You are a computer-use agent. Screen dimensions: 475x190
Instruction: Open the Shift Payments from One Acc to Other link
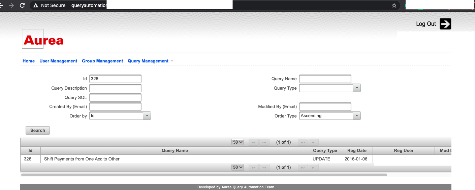pos(82,159)
